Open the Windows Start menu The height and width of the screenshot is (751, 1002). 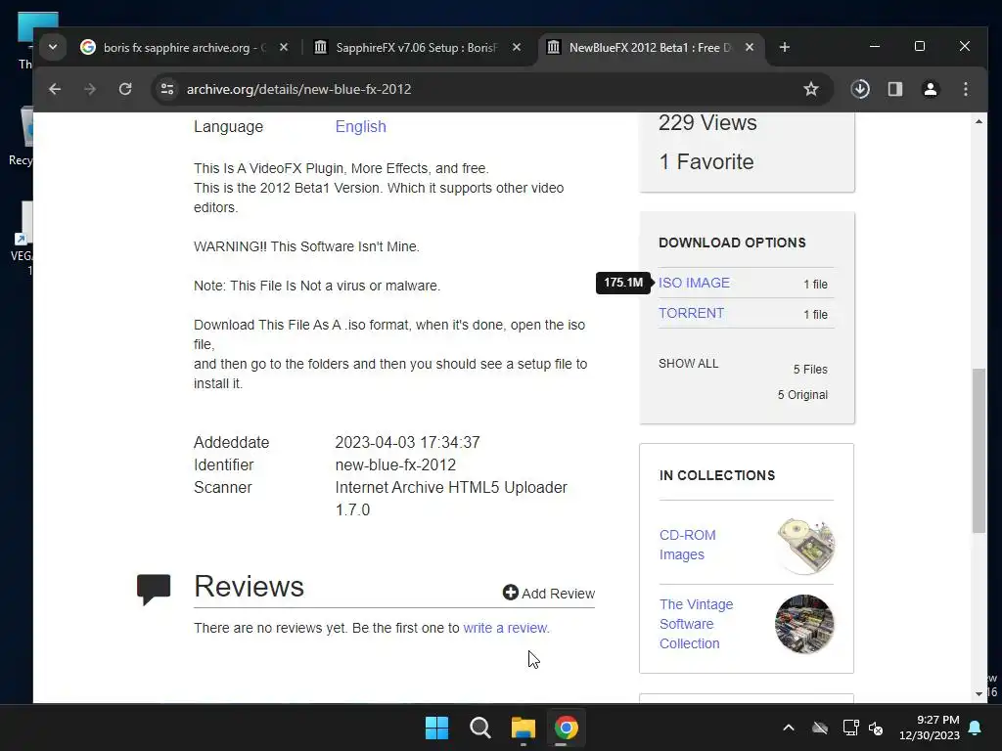[437, 728]
